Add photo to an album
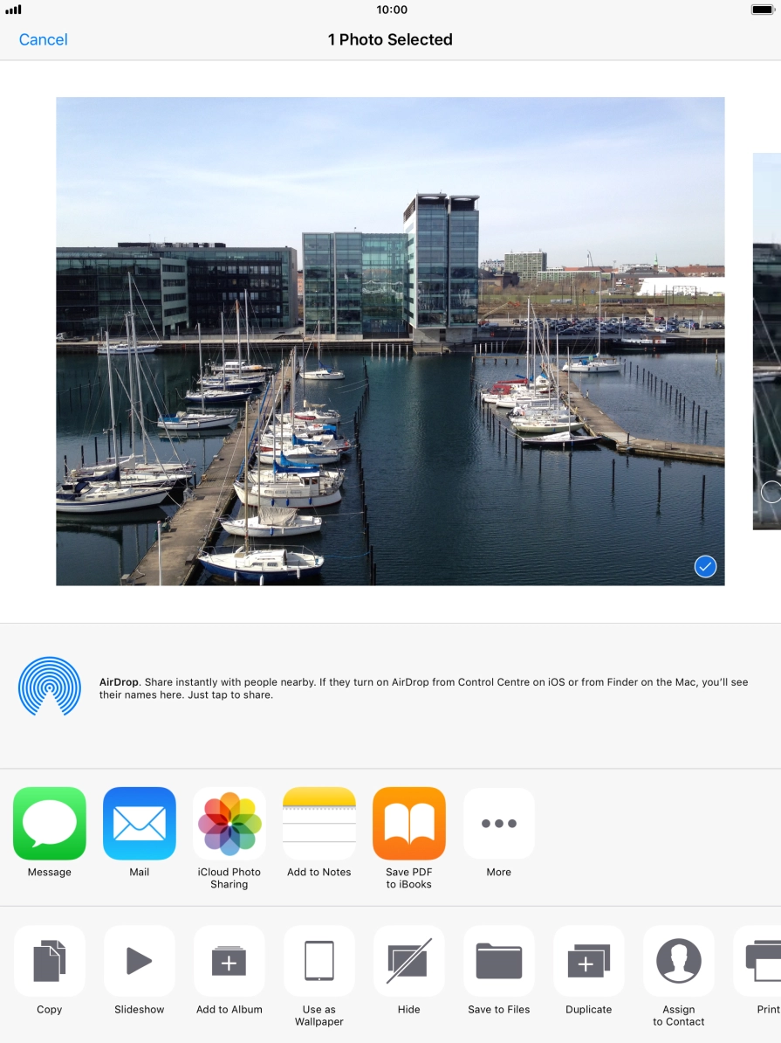Image resolution: width=781 pixels, height=1043 pixels. point(230,961)
